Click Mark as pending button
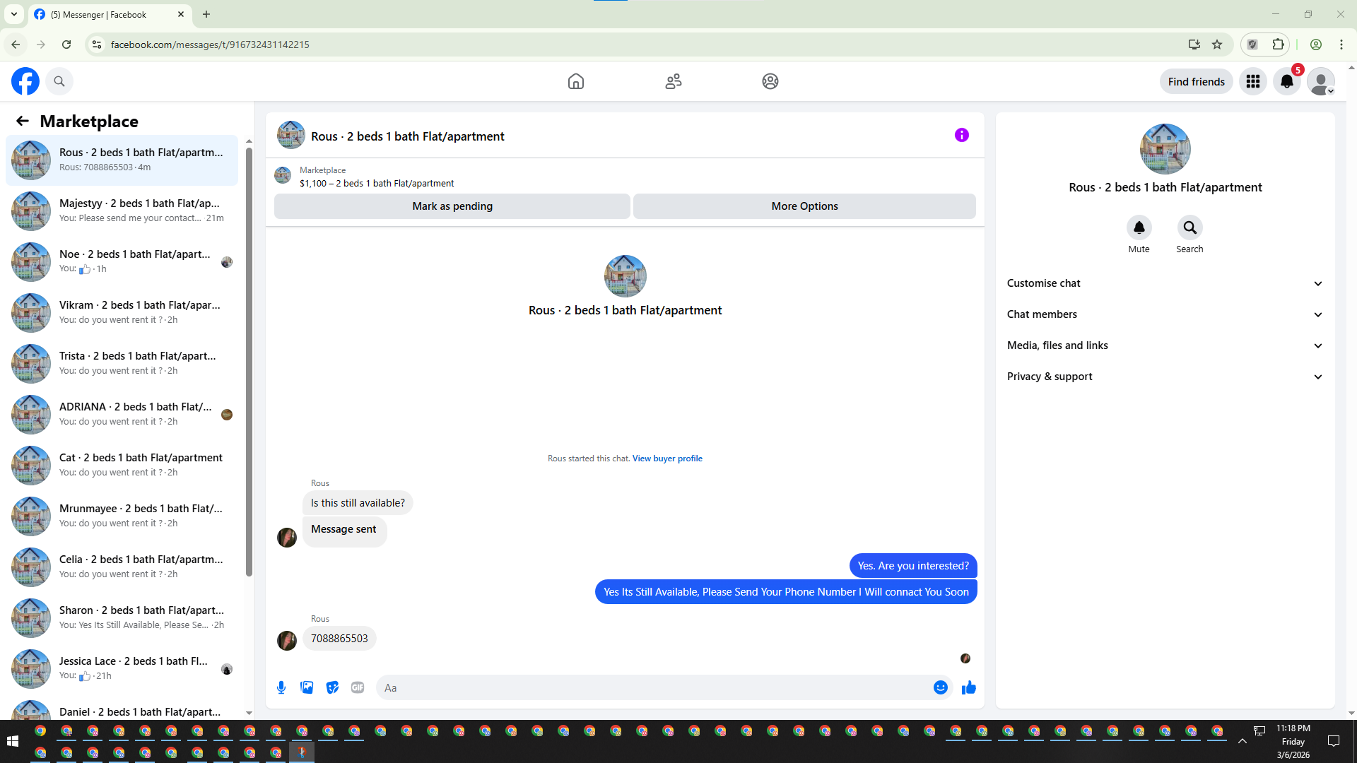 452,206
